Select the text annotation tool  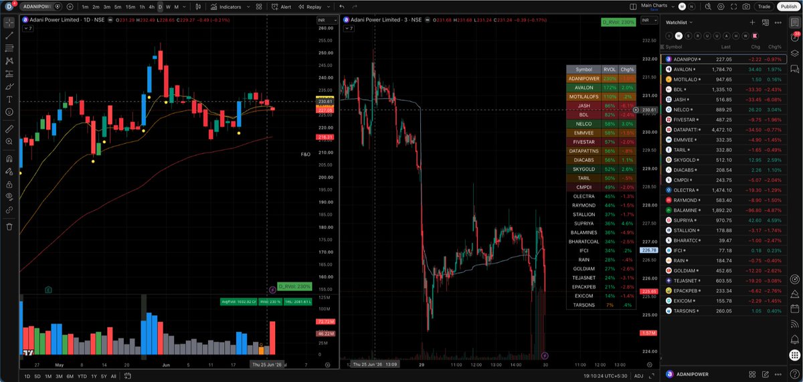click(x=9, y=99)
